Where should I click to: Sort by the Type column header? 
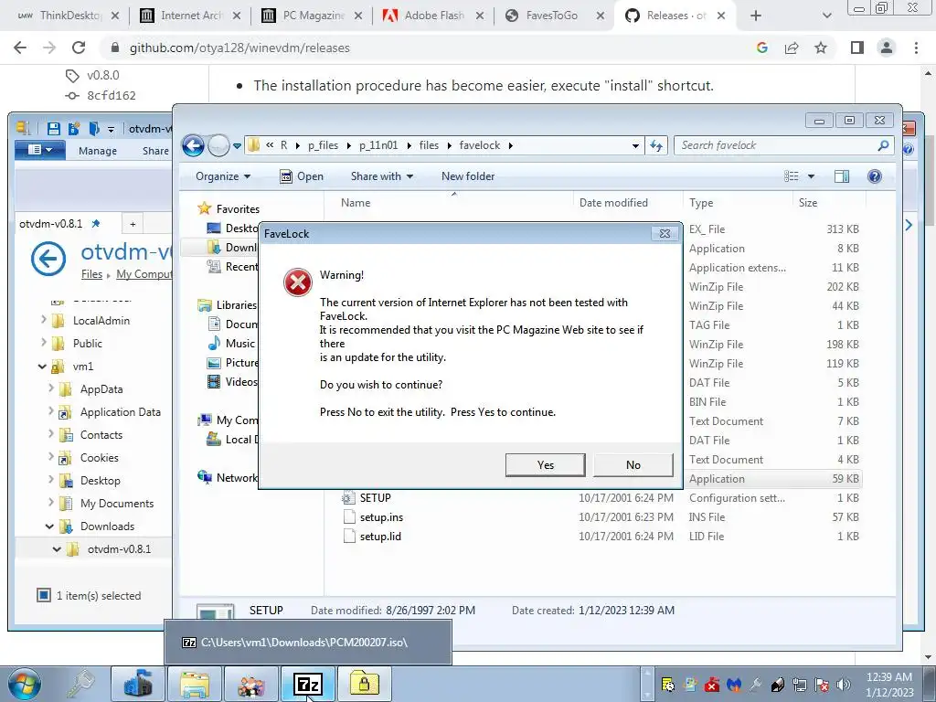click(701, 203)
